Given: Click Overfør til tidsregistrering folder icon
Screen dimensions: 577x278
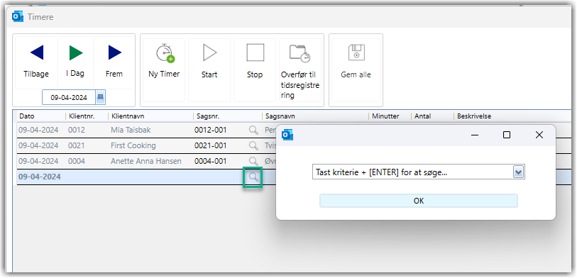Looking at the screenshot, I should (x=300, y=52).
